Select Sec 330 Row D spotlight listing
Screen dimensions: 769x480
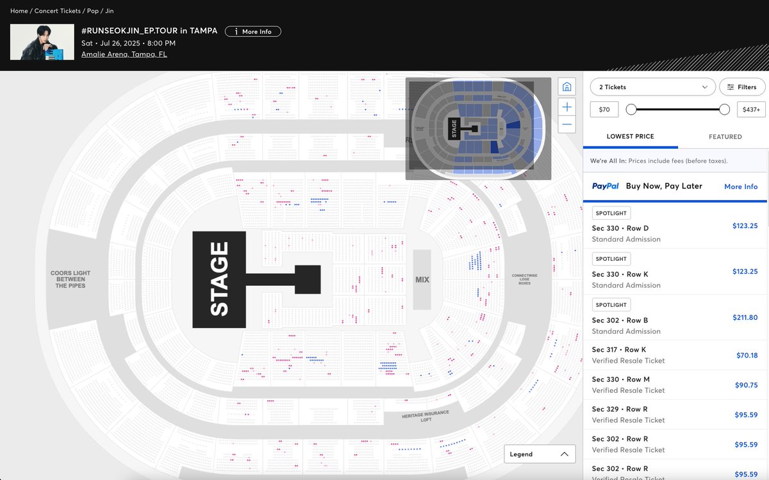pos(675,226)
